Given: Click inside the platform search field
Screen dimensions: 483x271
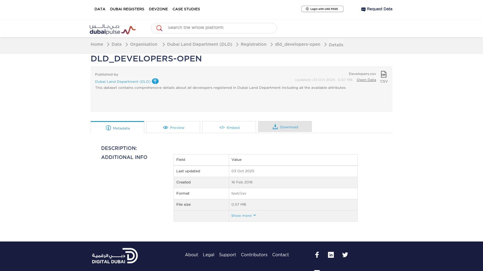Looking at the screenshot, I should [x=211, y=28].
